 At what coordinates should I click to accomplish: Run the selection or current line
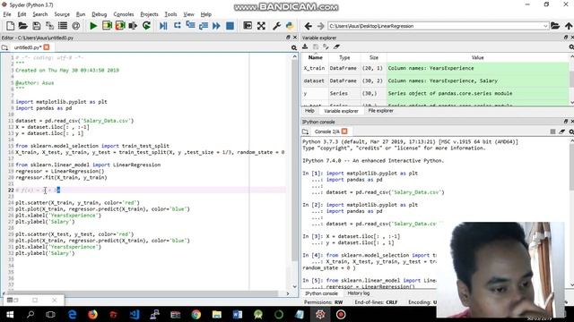click(133, 26)
